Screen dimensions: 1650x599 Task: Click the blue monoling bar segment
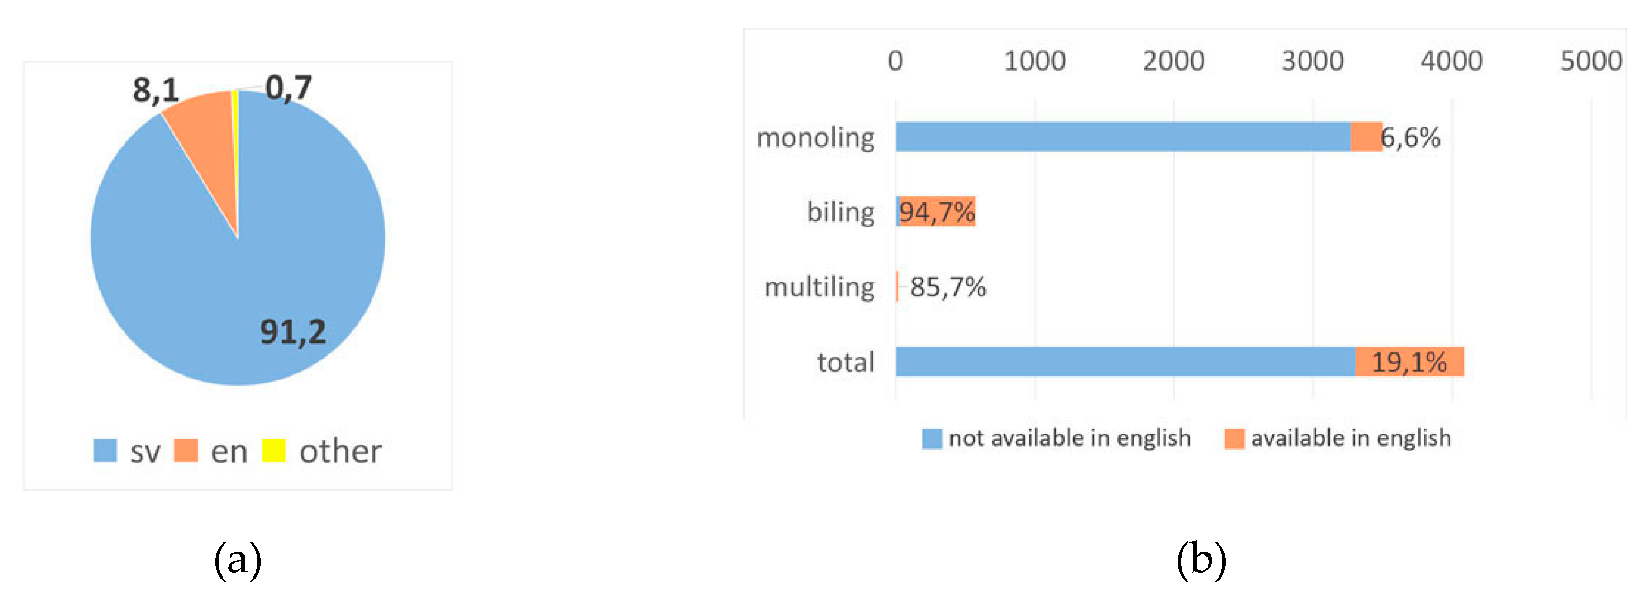(x=1121, y=137)
